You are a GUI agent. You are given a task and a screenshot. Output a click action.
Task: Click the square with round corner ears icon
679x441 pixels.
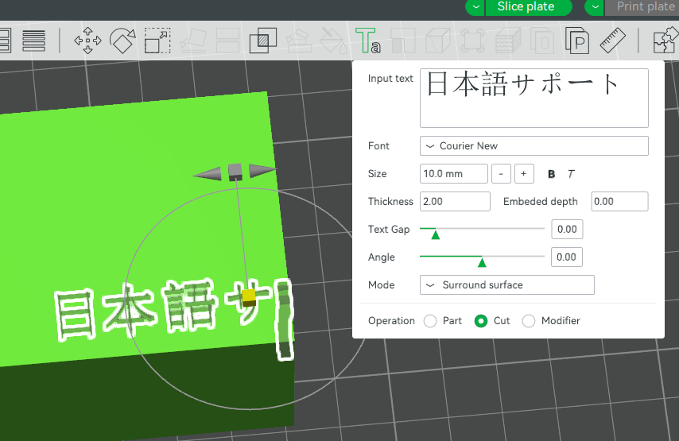point(472,41)
